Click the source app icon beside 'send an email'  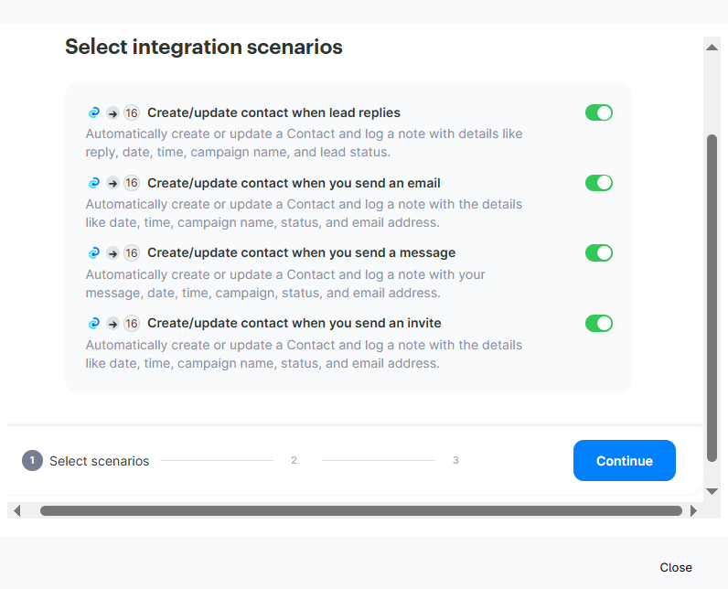[x=93, y=183]
